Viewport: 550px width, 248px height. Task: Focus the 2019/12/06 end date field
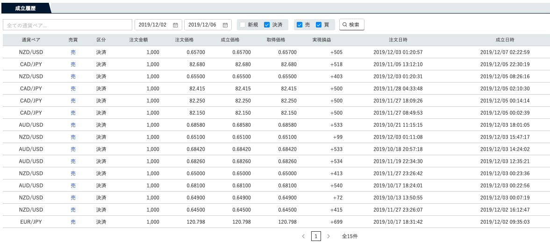coord(207,25)
